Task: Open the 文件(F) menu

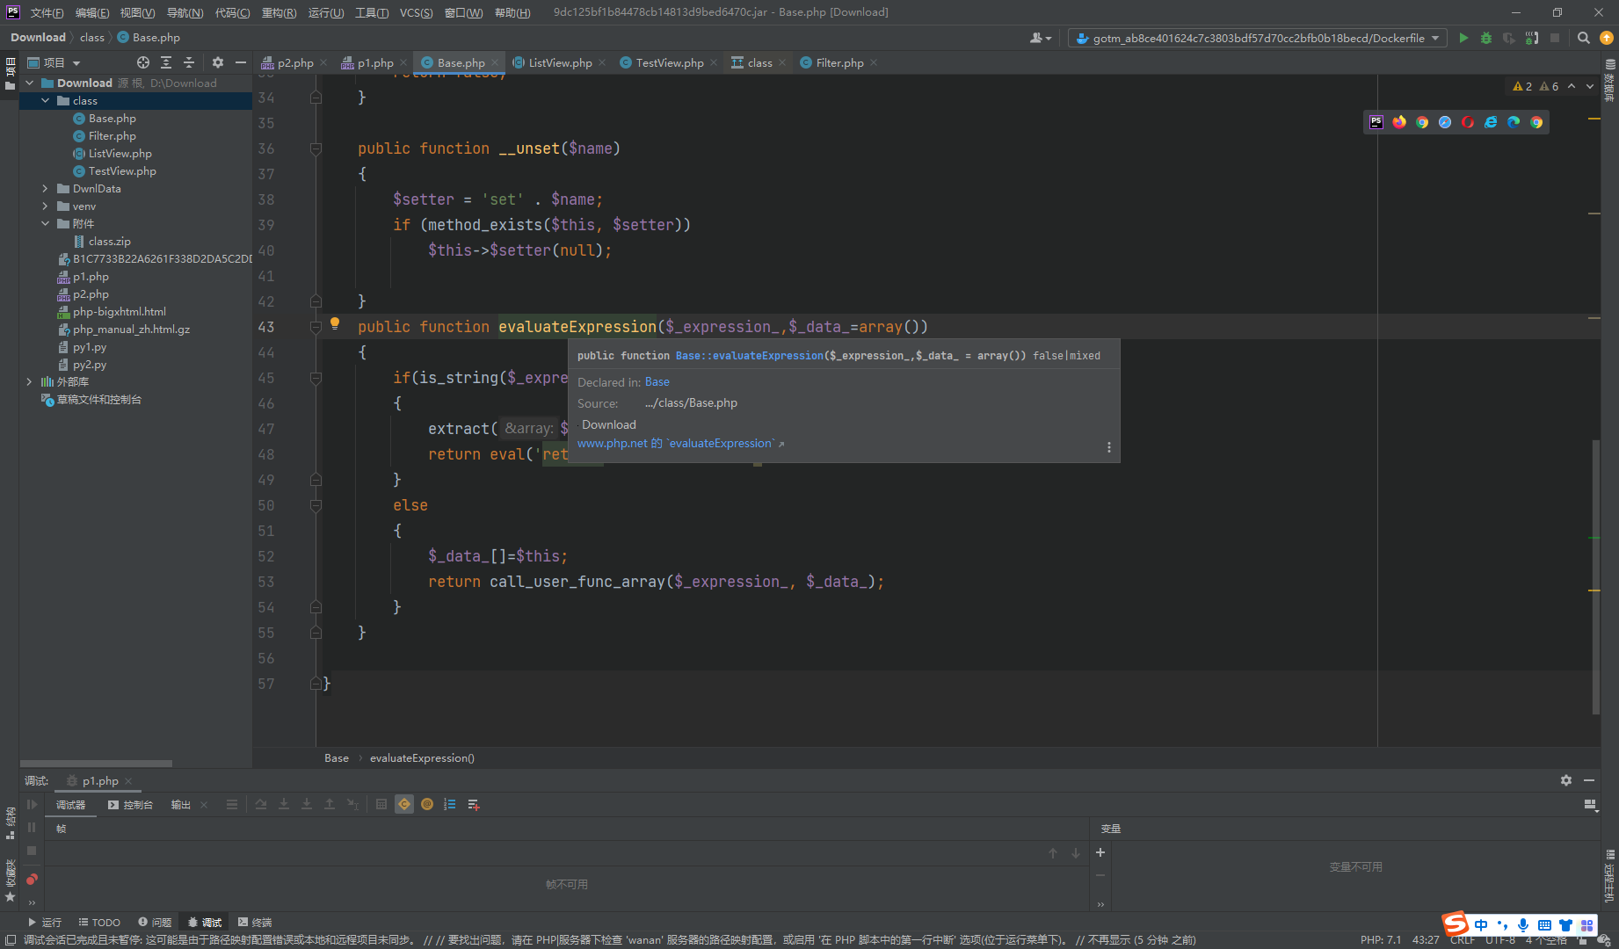Action: (x=47, y=12)
